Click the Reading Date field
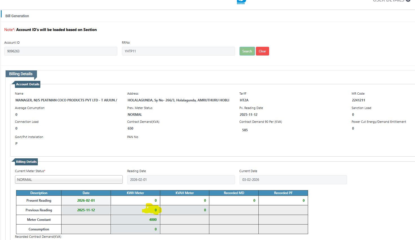The image size is (415, 240). click(181, 180)
